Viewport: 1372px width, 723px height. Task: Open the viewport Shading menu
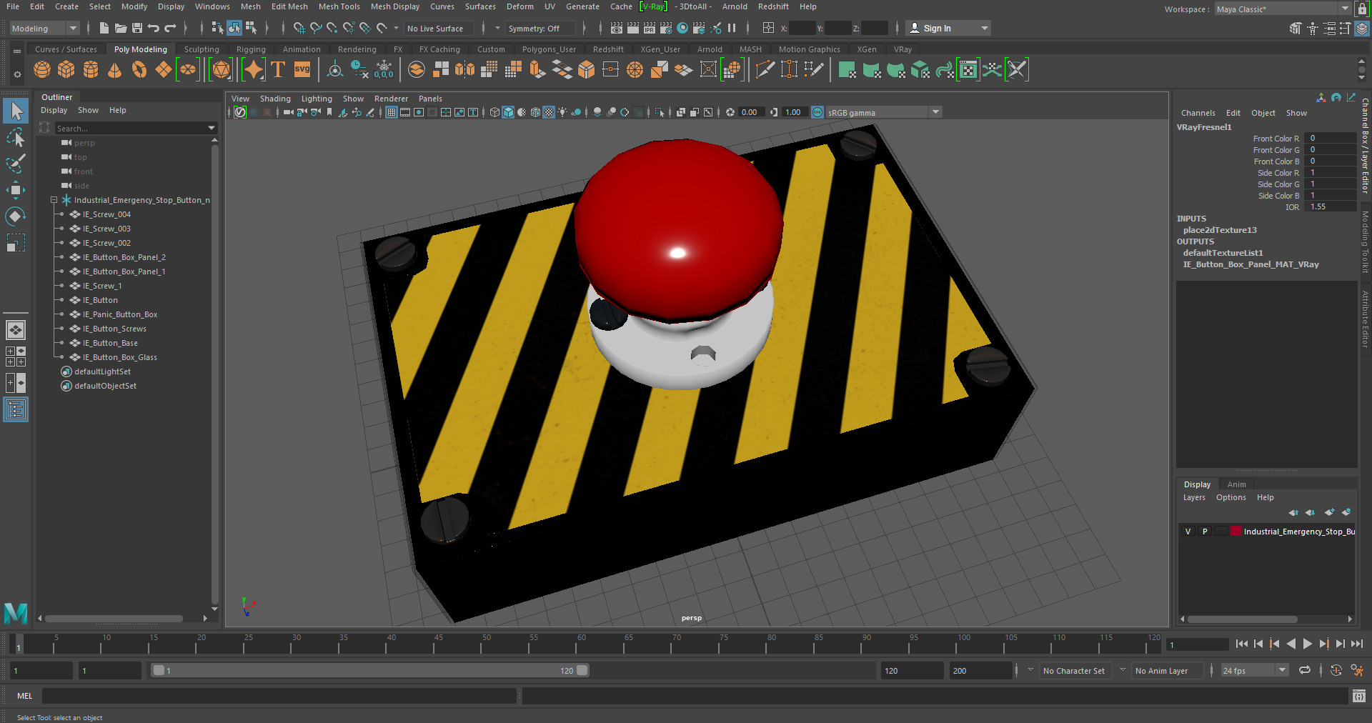(x=275, y=99)
